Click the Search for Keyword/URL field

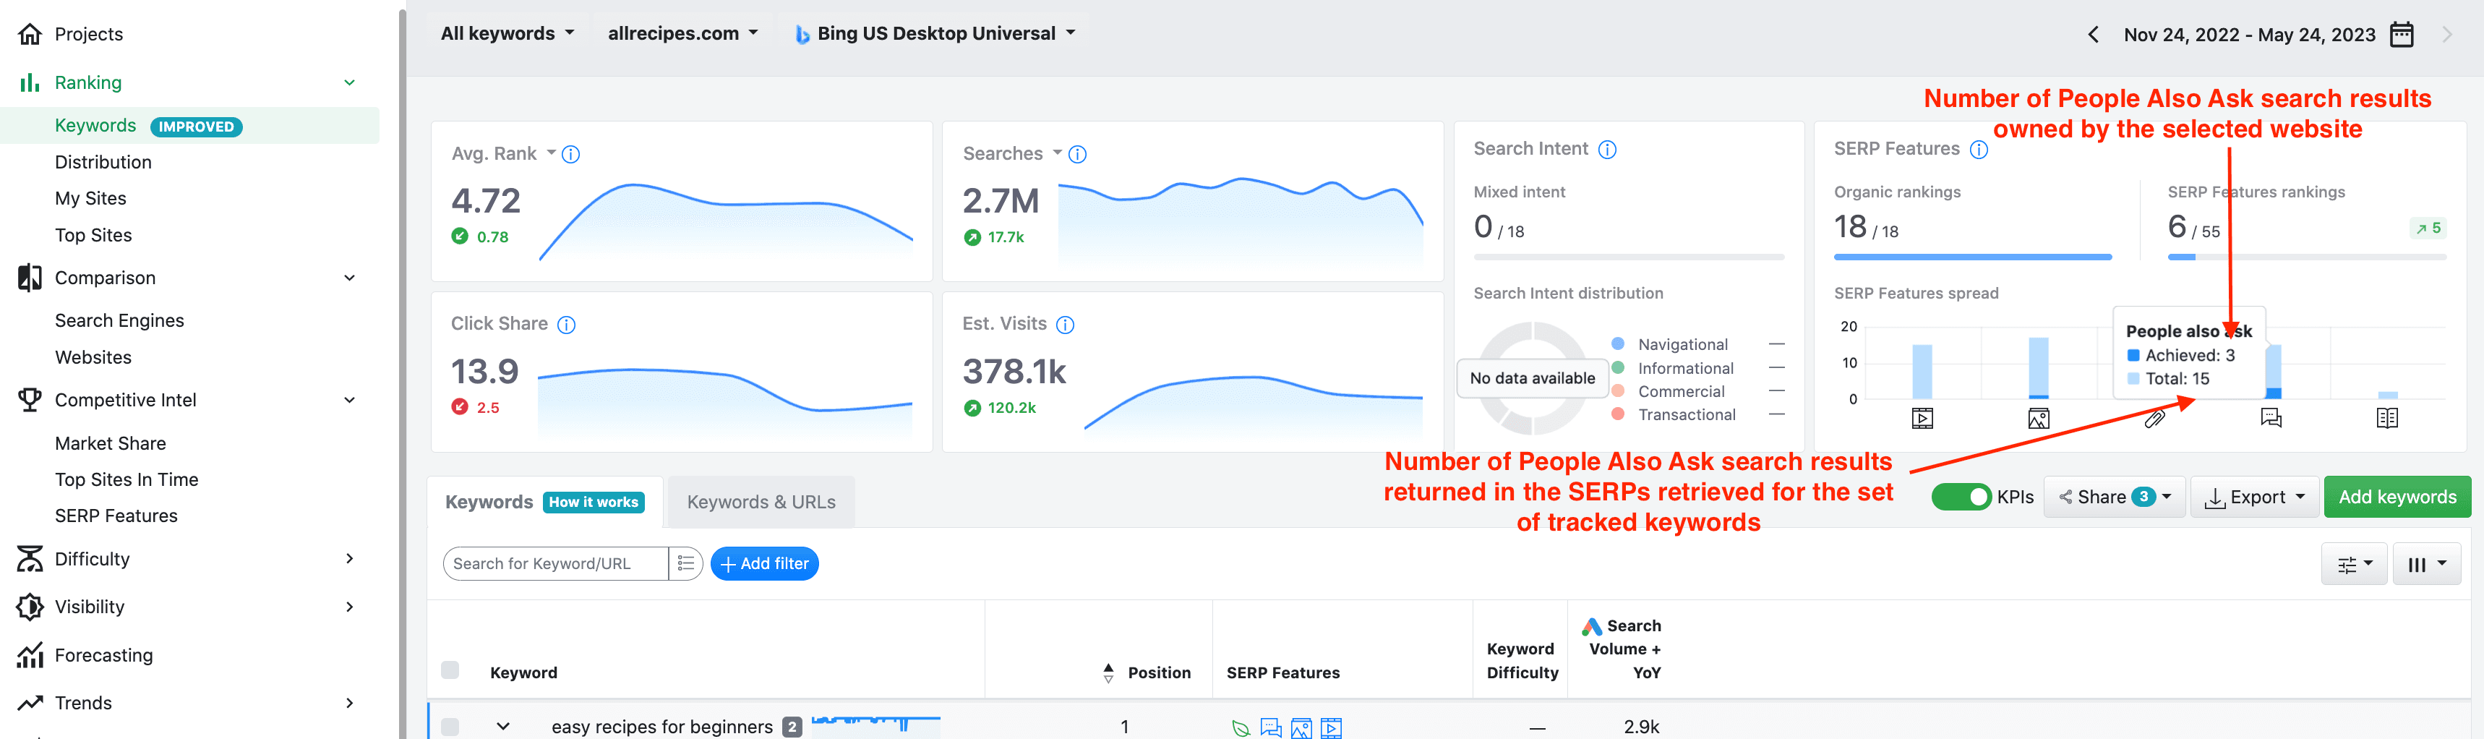[555, 563]
